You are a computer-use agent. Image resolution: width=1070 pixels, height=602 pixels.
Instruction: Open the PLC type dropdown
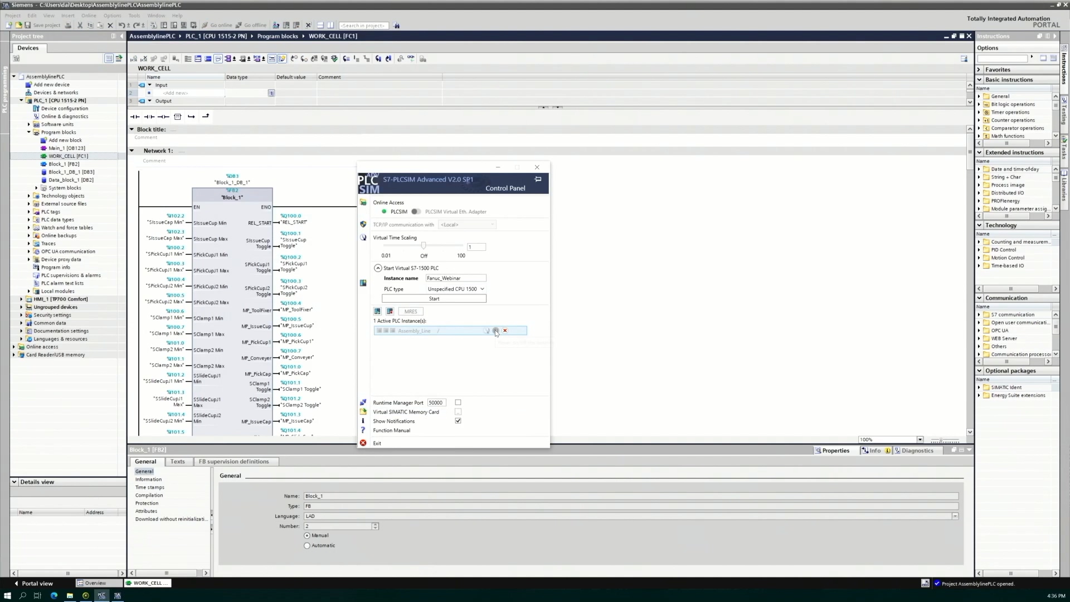[x=456, y=289]
